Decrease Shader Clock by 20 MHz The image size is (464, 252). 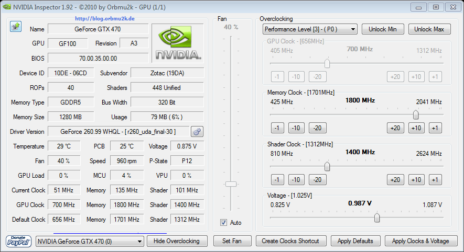[x=318, y=180]
